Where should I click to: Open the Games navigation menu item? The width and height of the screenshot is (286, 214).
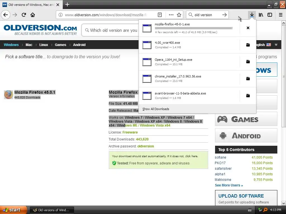click(60, 45)
